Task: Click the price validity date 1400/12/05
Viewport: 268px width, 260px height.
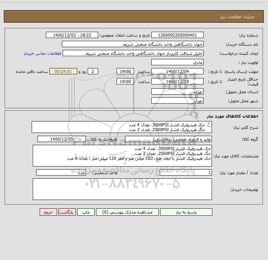Action: click(178, 81)
